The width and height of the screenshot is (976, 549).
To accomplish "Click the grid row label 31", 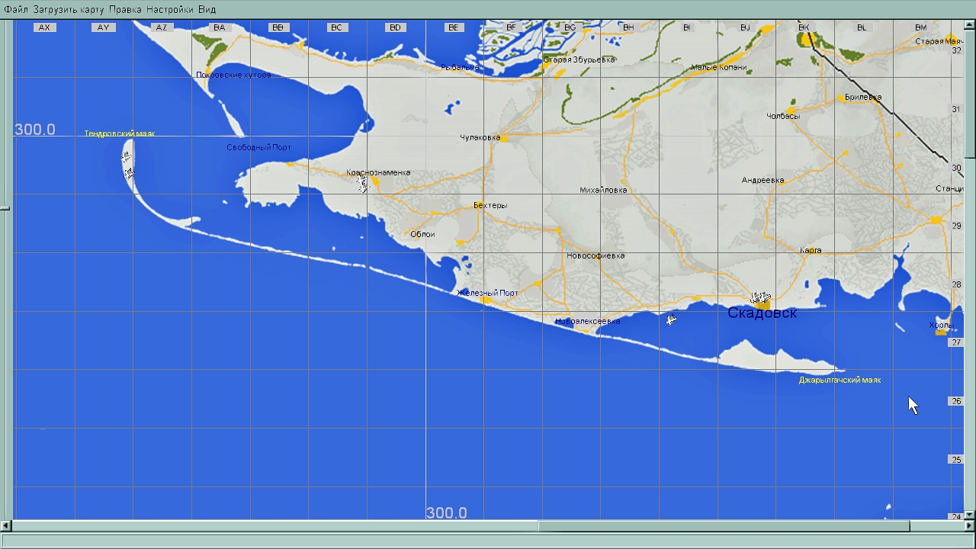I will pyautogui.click(x=956, y=109).
